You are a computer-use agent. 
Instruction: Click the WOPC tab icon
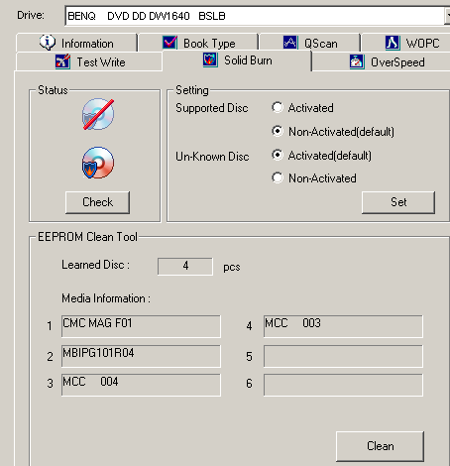(x=393, y=43)
